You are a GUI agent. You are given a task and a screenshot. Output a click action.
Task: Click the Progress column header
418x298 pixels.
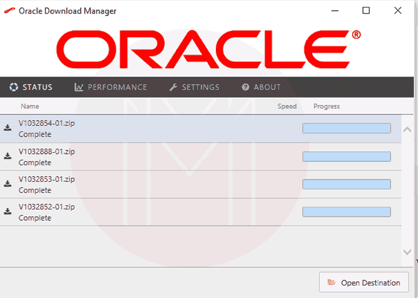click(326, 106)
